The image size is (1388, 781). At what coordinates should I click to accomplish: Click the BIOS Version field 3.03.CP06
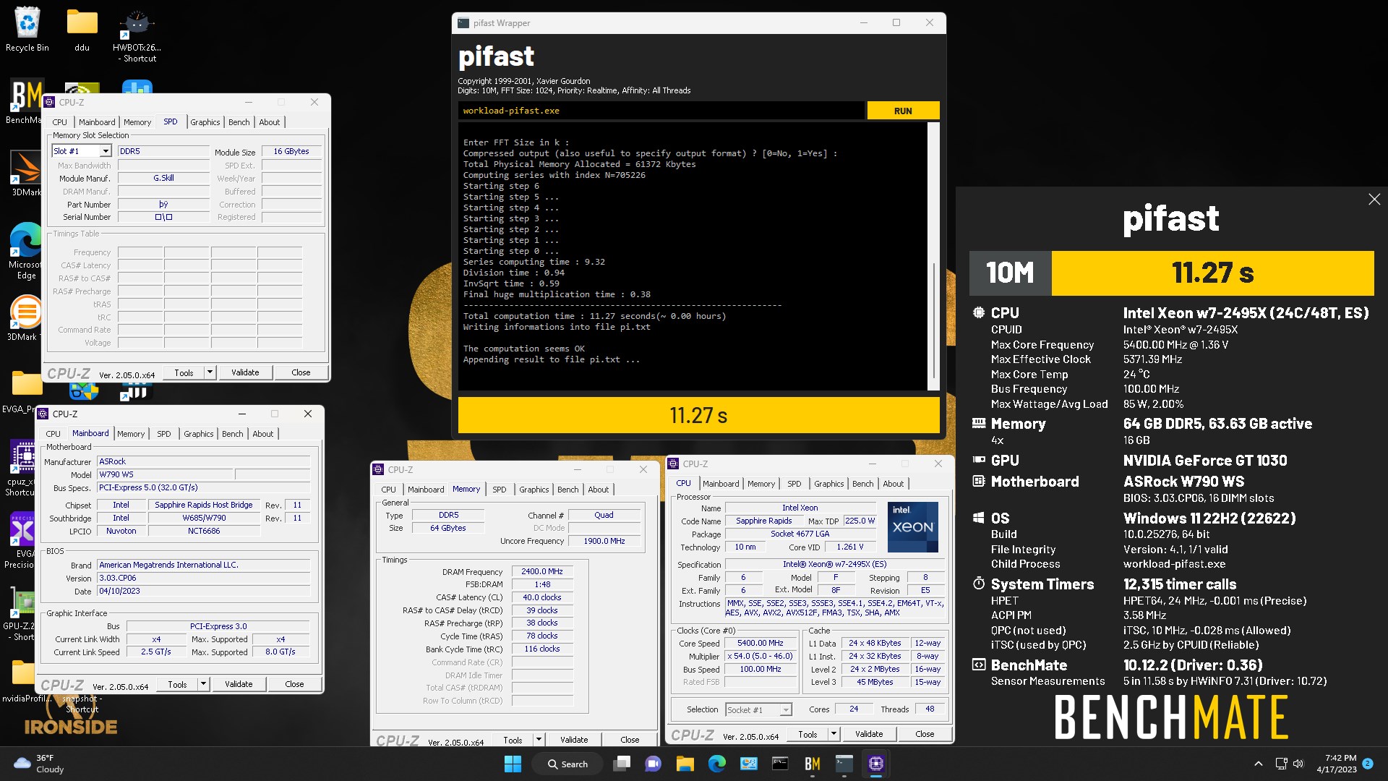[204, 578]
